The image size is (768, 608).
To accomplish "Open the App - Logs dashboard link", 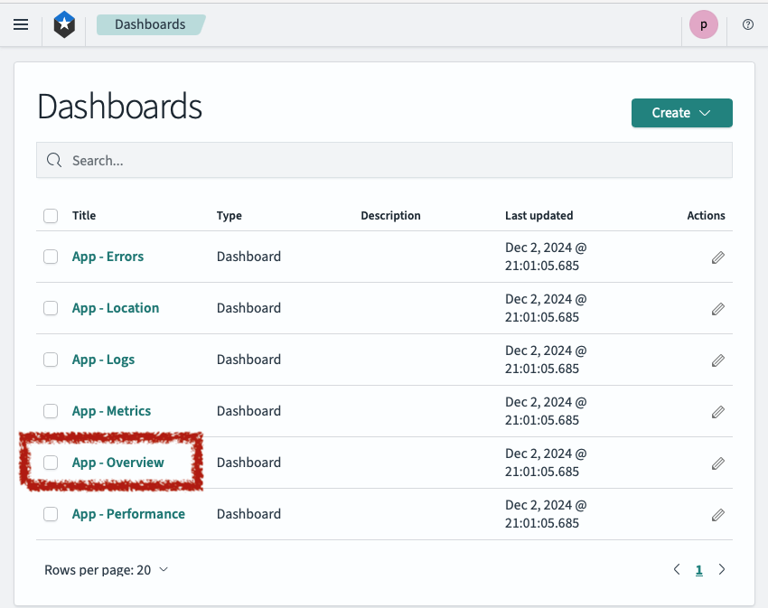I will pos(103,360).
